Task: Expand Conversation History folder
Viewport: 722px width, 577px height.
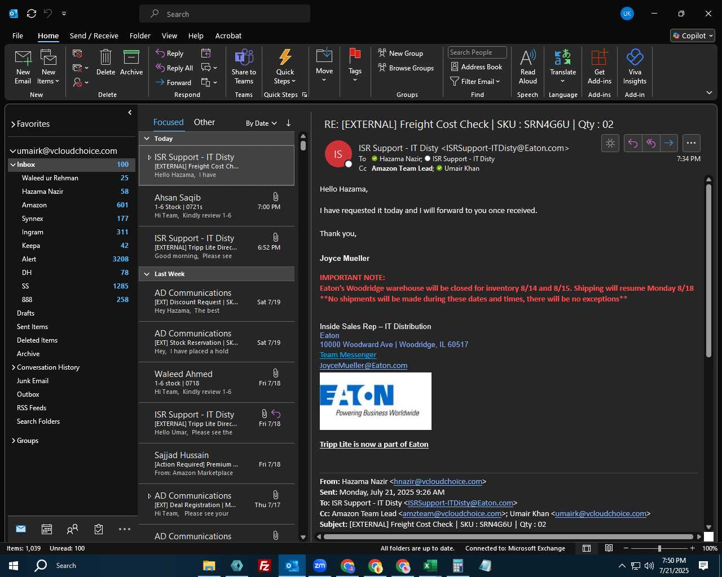Action: point(14,367)
